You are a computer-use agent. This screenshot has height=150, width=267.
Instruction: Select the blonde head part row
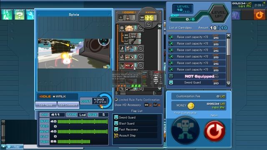128,28
